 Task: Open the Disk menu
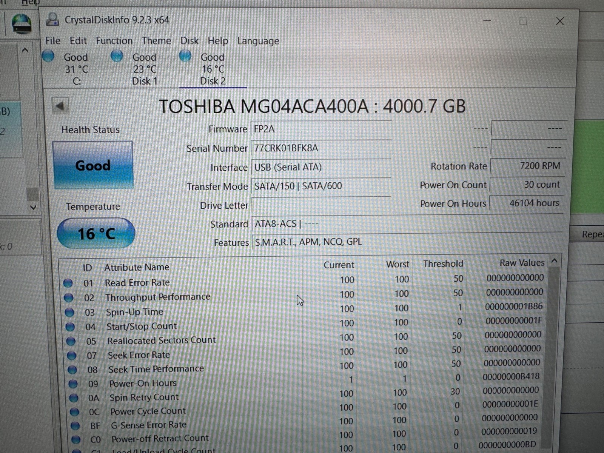(189, 41)
